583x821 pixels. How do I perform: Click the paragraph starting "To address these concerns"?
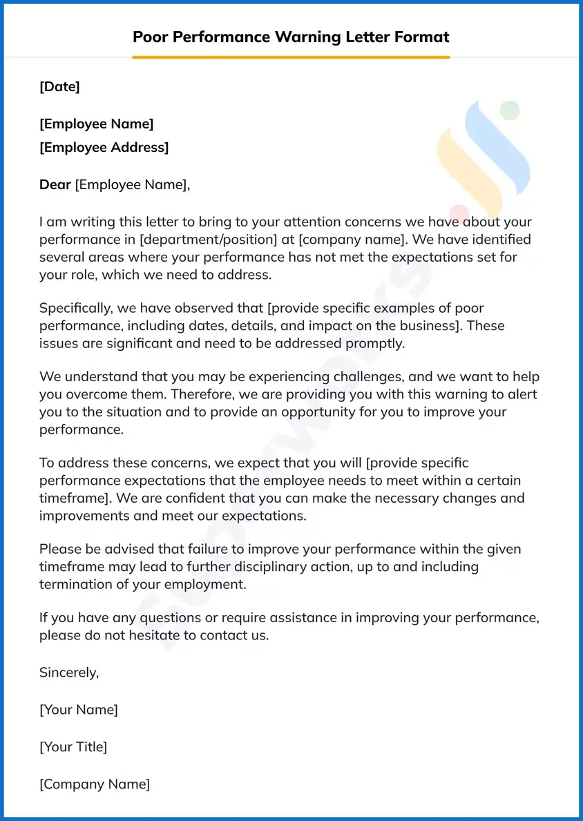(x=280, y=489)
